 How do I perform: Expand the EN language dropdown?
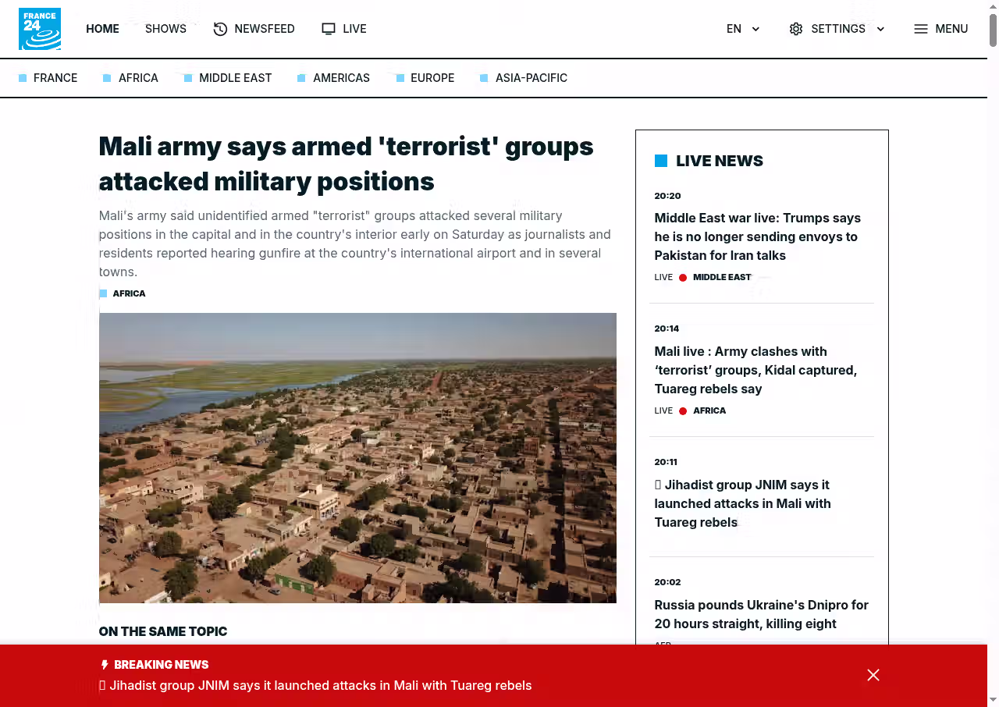755,29
